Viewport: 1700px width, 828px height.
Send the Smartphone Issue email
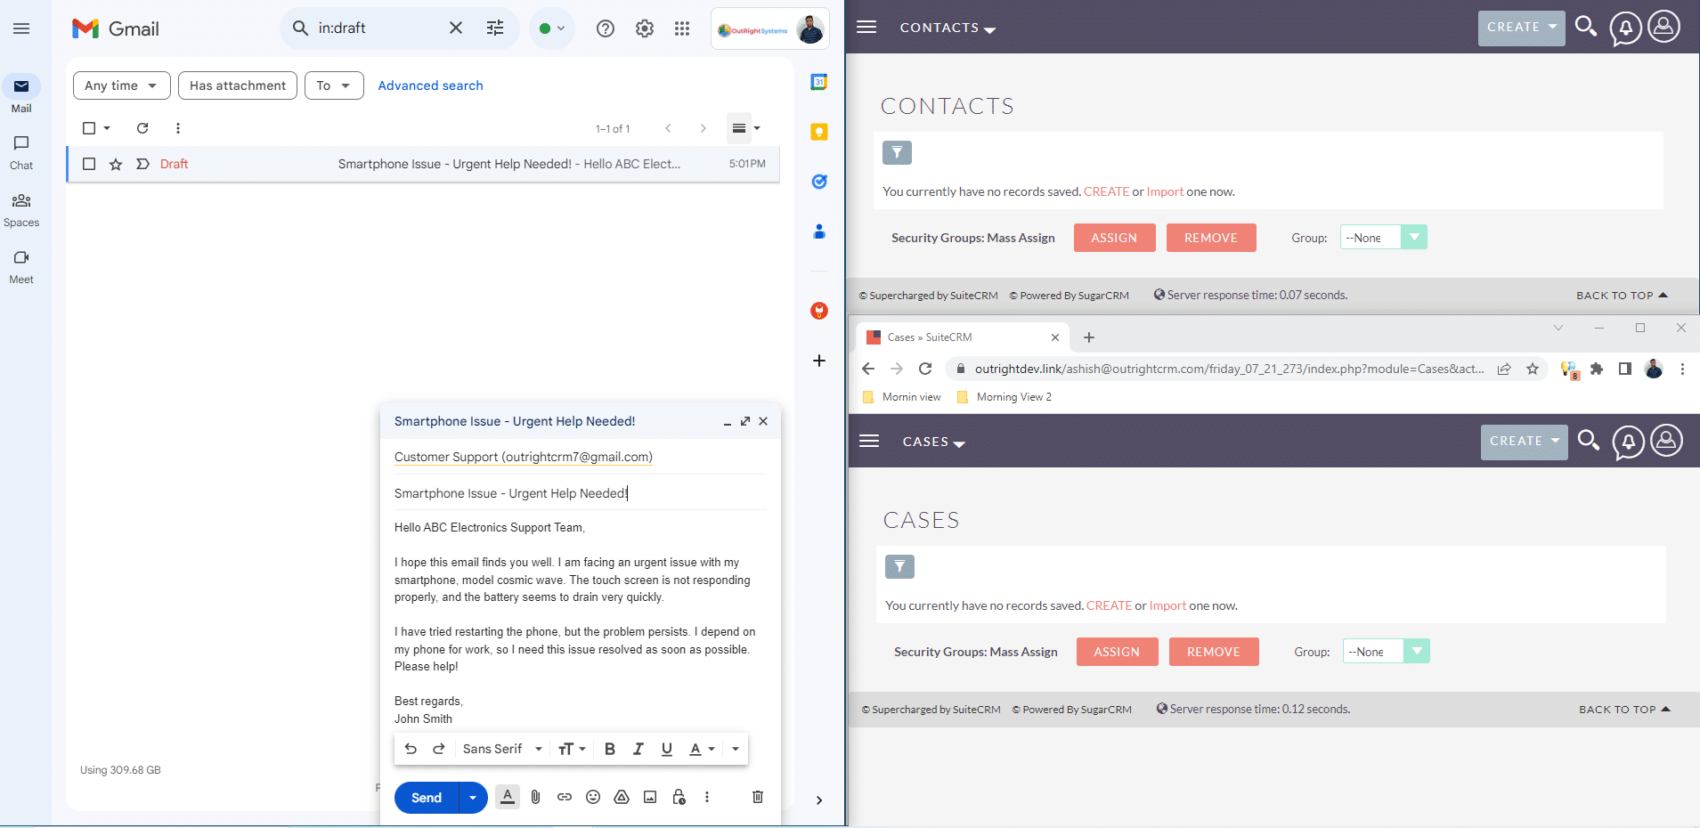pyautogui.click(x=427, y=798)
